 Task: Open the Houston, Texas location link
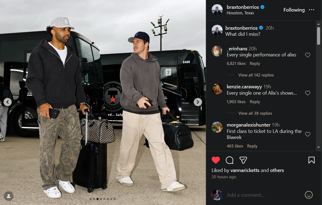pyautogui.click(x=240, y=13)
